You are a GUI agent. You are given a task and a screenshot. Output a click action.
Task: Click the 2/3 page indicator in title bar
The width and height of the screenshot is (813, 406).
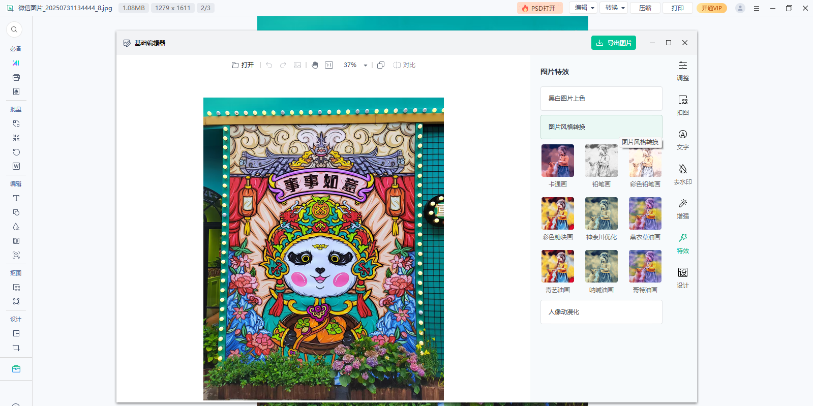tap(205, 8)
